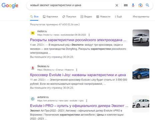Viewport: 155px width, 121px height.
Task: Click the motor.ru site name
Action: [x=42, y=31]
